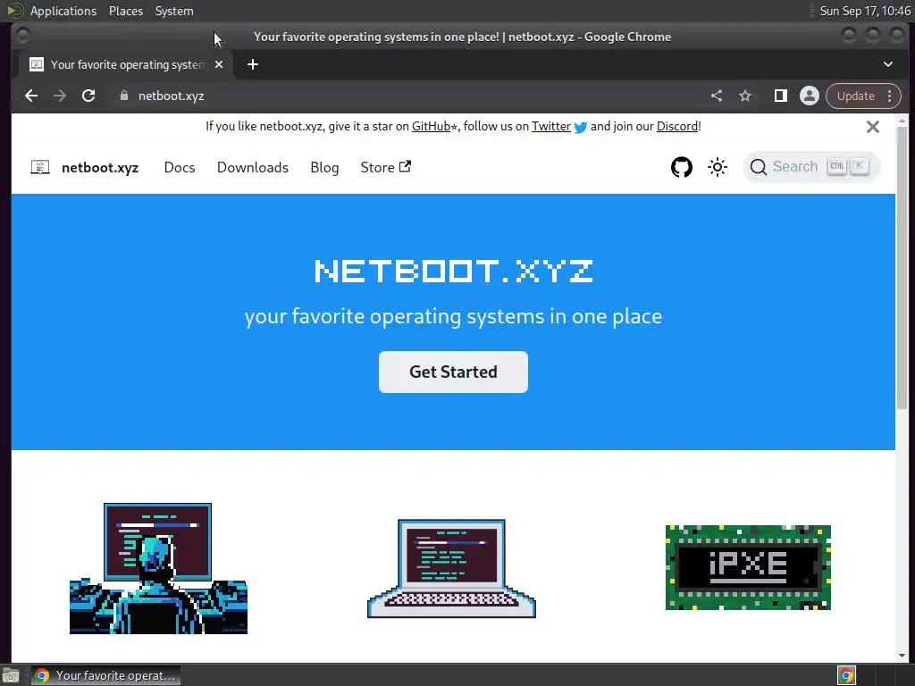Viewport: 915px width, 686px height.
Task: Expand the tab search chevron
Action: [888, 64]
